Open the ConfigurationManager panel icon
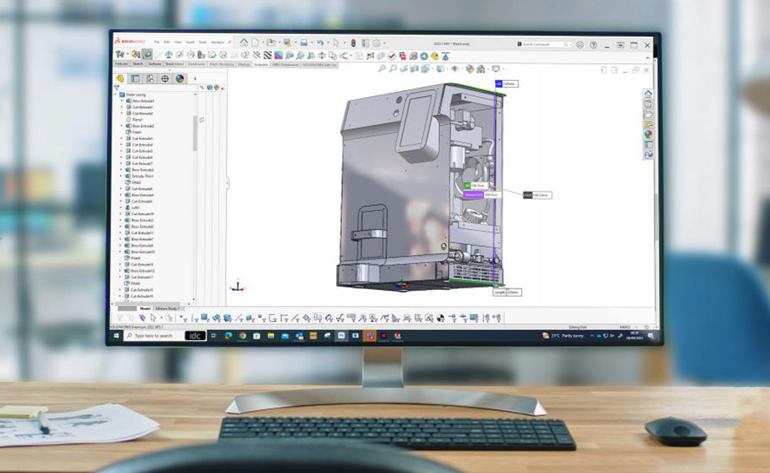This screenshot has width=770, height=473. (x=150, y=78)
